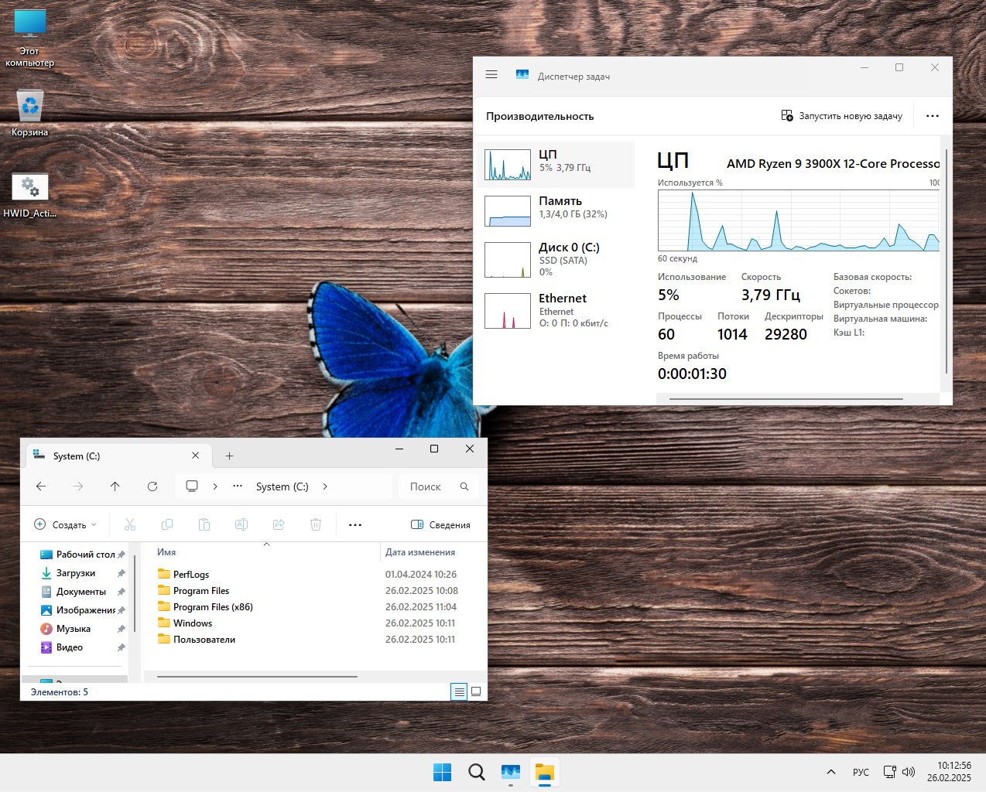Image resolution: width=986 pixels, height=792 pixels.
Task: Click the horizontal scrollbar in Task Manager
Action: point(786,399)
